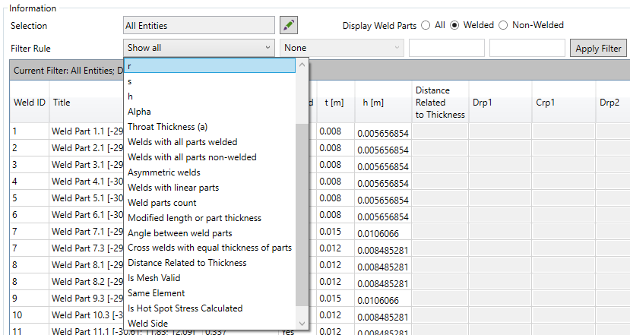Click the second filter value input field
Screen dimensions: 630x335
pos(527,48)
